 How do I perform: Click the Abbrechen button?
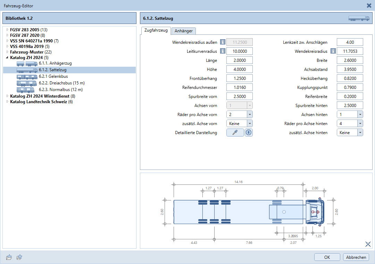point(356,257)
